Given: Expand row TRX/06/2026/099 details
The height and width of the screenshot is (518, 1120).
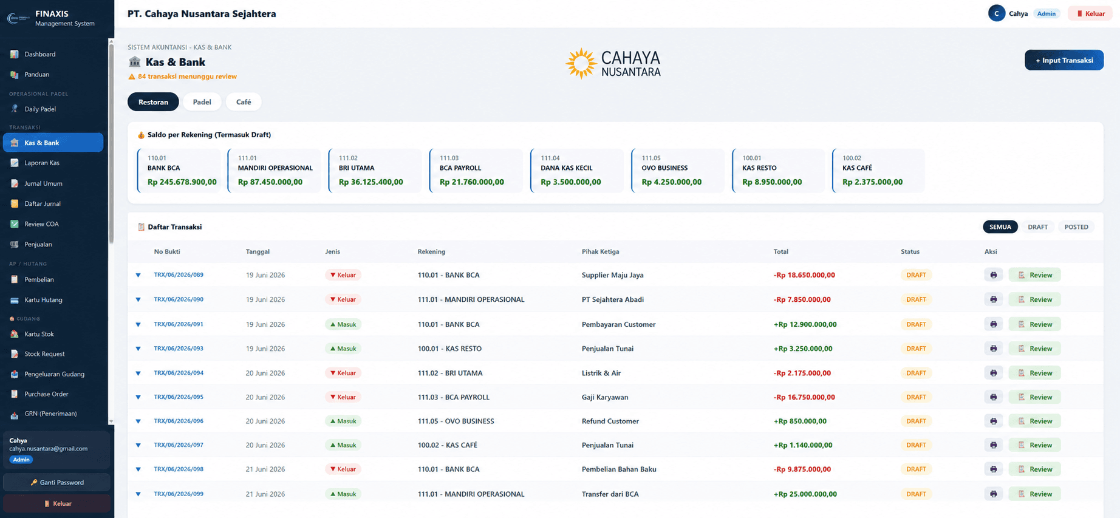Looking at the screenshot, I should point(138,494).
